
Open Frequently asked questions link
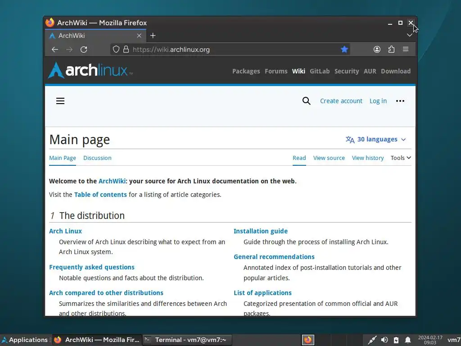tap(92, 267)
